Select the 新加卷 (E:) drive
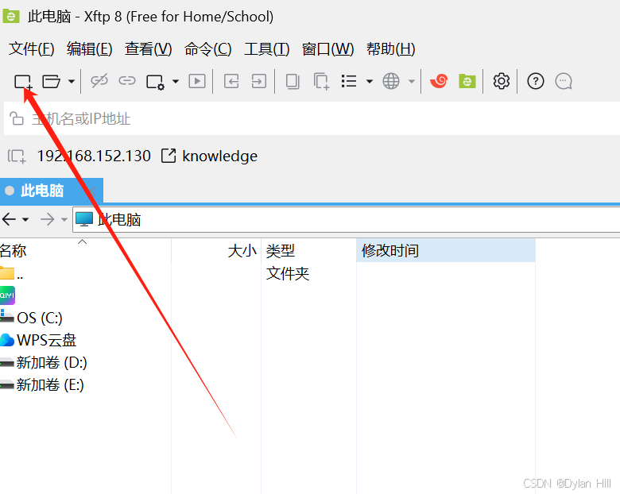 [42, 384]
